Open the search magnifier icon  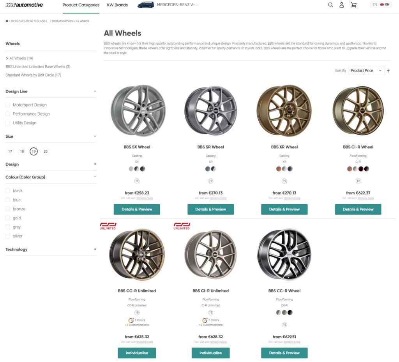pyautogui.click(x=330, y=5)
